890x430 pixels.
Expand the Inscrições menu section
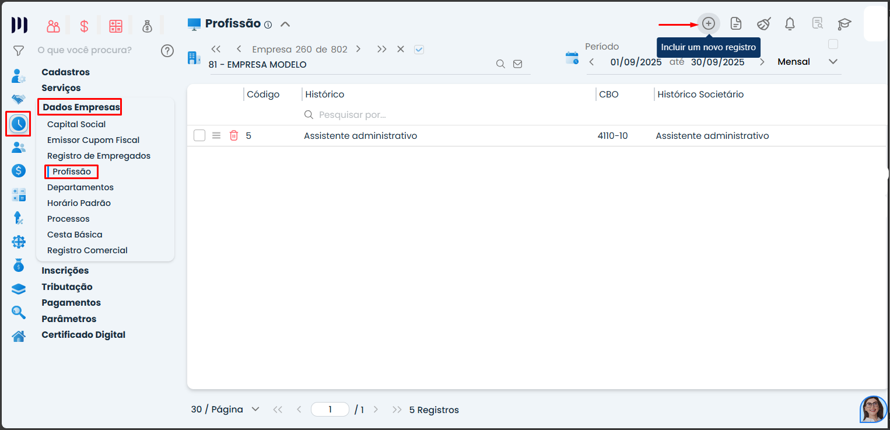[x=65, y=271]
